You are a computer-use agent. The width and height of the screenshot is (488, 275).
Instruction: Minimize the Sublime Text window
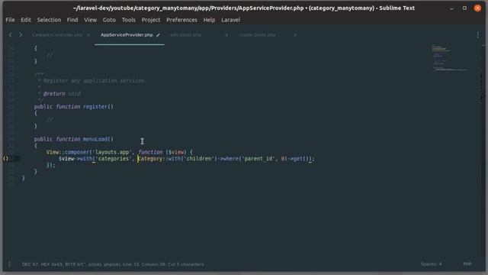pos(451,8)
